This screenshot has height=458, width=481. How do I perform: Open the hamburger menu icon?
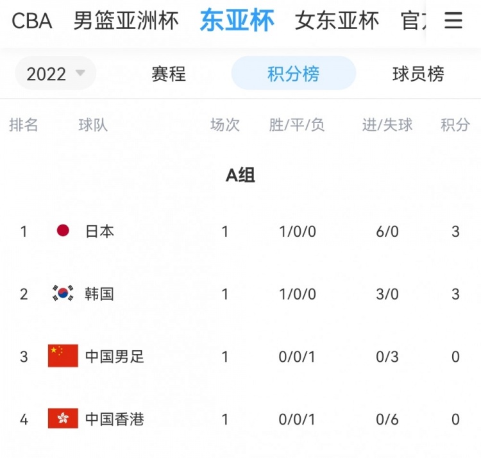tap(453, 21)
